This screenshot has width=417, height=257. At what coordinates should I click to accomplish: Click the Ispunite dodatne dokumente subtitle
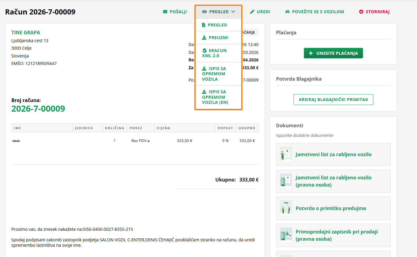click(305, 135)
